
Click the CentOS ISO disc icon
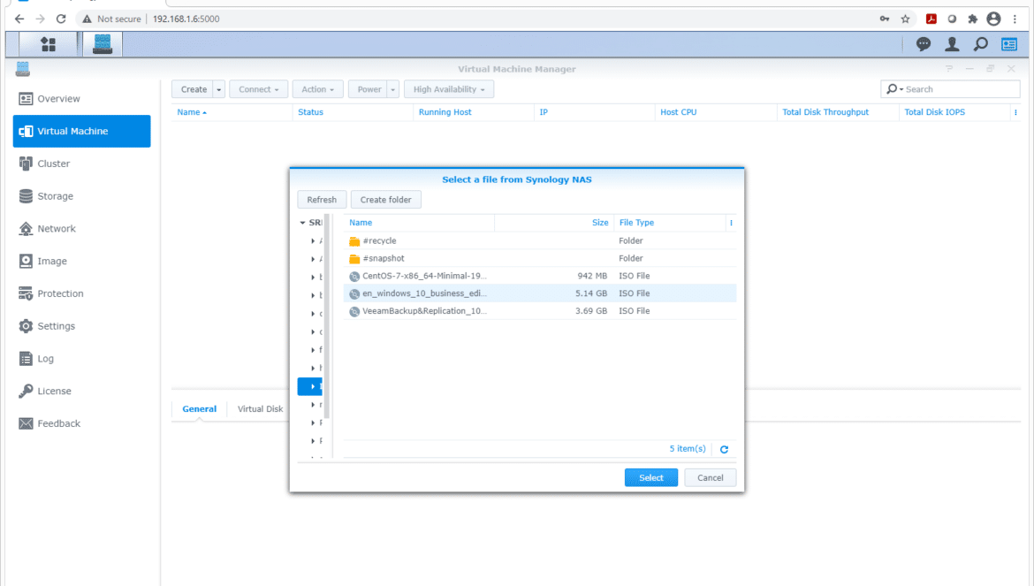coord(354,276)
